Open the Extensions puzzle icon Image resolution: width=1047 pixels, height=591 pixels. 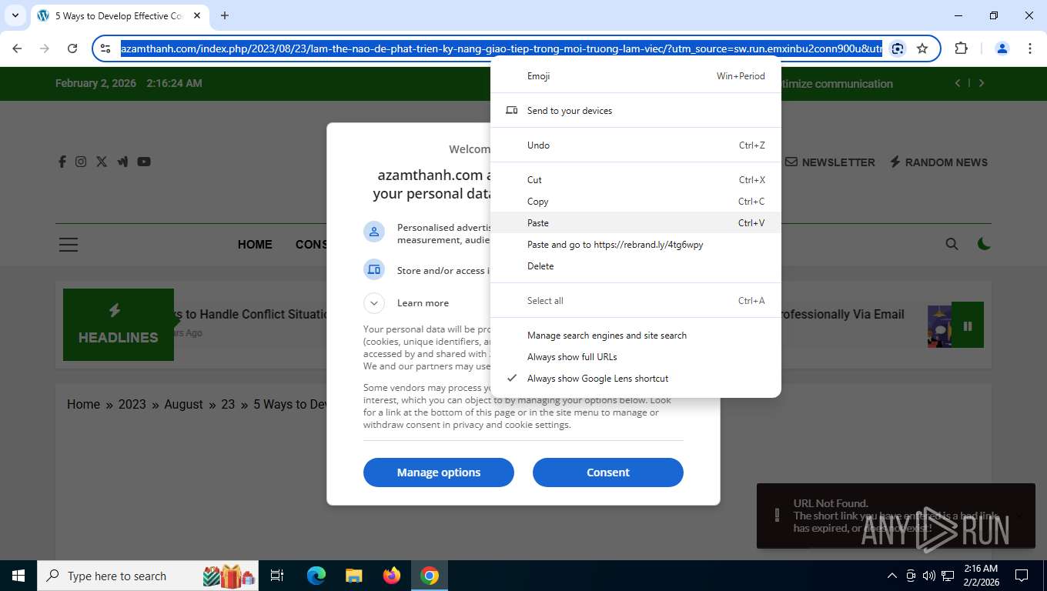961,48
